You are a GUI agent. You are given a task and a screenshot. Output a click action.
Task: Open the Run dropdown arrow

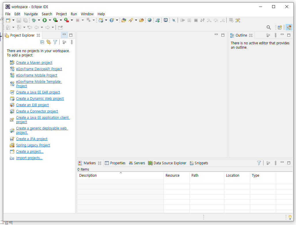[50, 20]
